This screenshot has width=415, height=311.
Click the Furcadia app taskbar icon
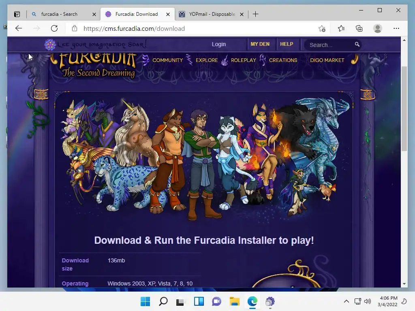(x=270, y=301)
